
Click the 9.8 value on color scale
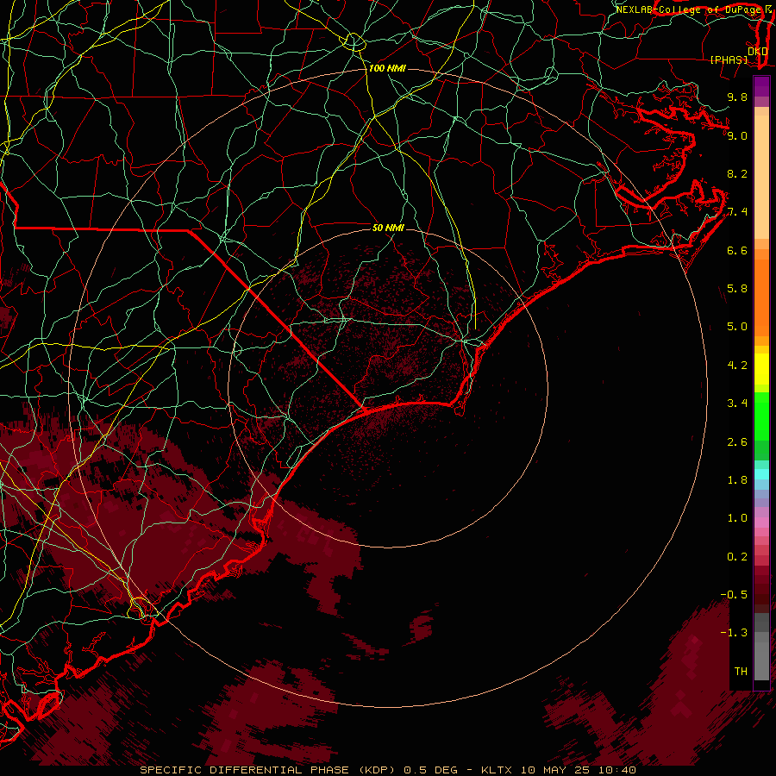[x=737, y=97]
